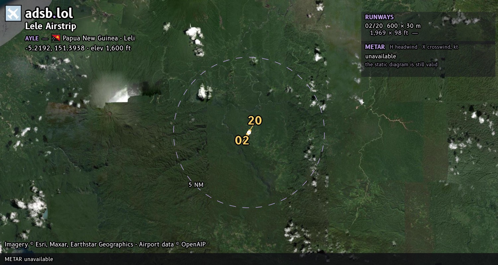Screen dimensions: 498x265
Task: Click the RUNWAYS panel heading
Action: coord(379,17)
